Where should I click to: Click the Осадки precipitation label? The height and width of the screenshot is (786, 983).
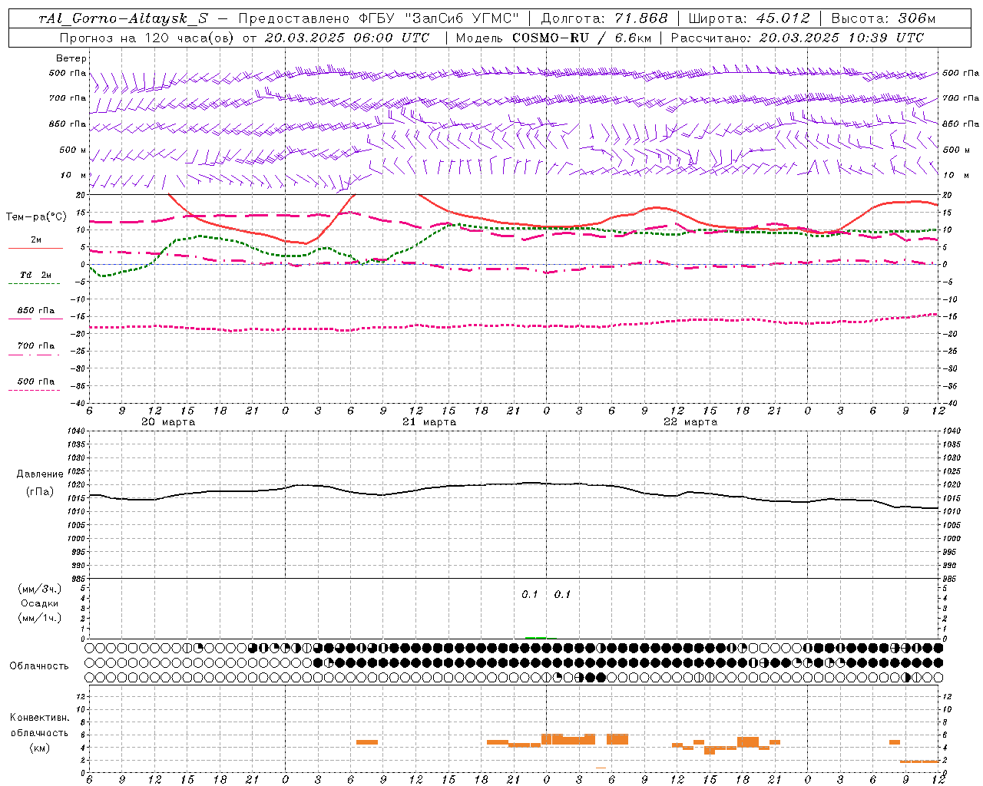(40, 603)
